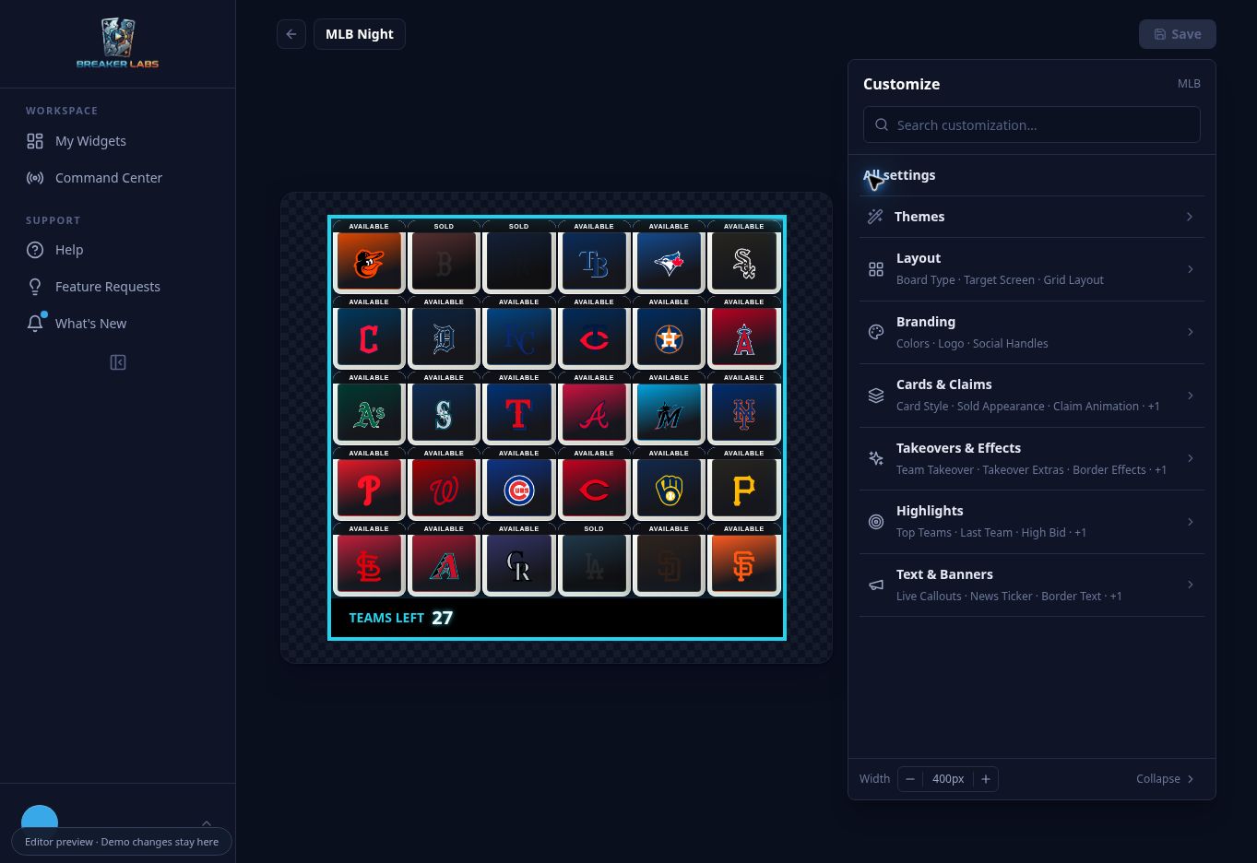1257x863 pixels.
Task: Click the Command Center broadcast icon
Action: tap(35, 178)
